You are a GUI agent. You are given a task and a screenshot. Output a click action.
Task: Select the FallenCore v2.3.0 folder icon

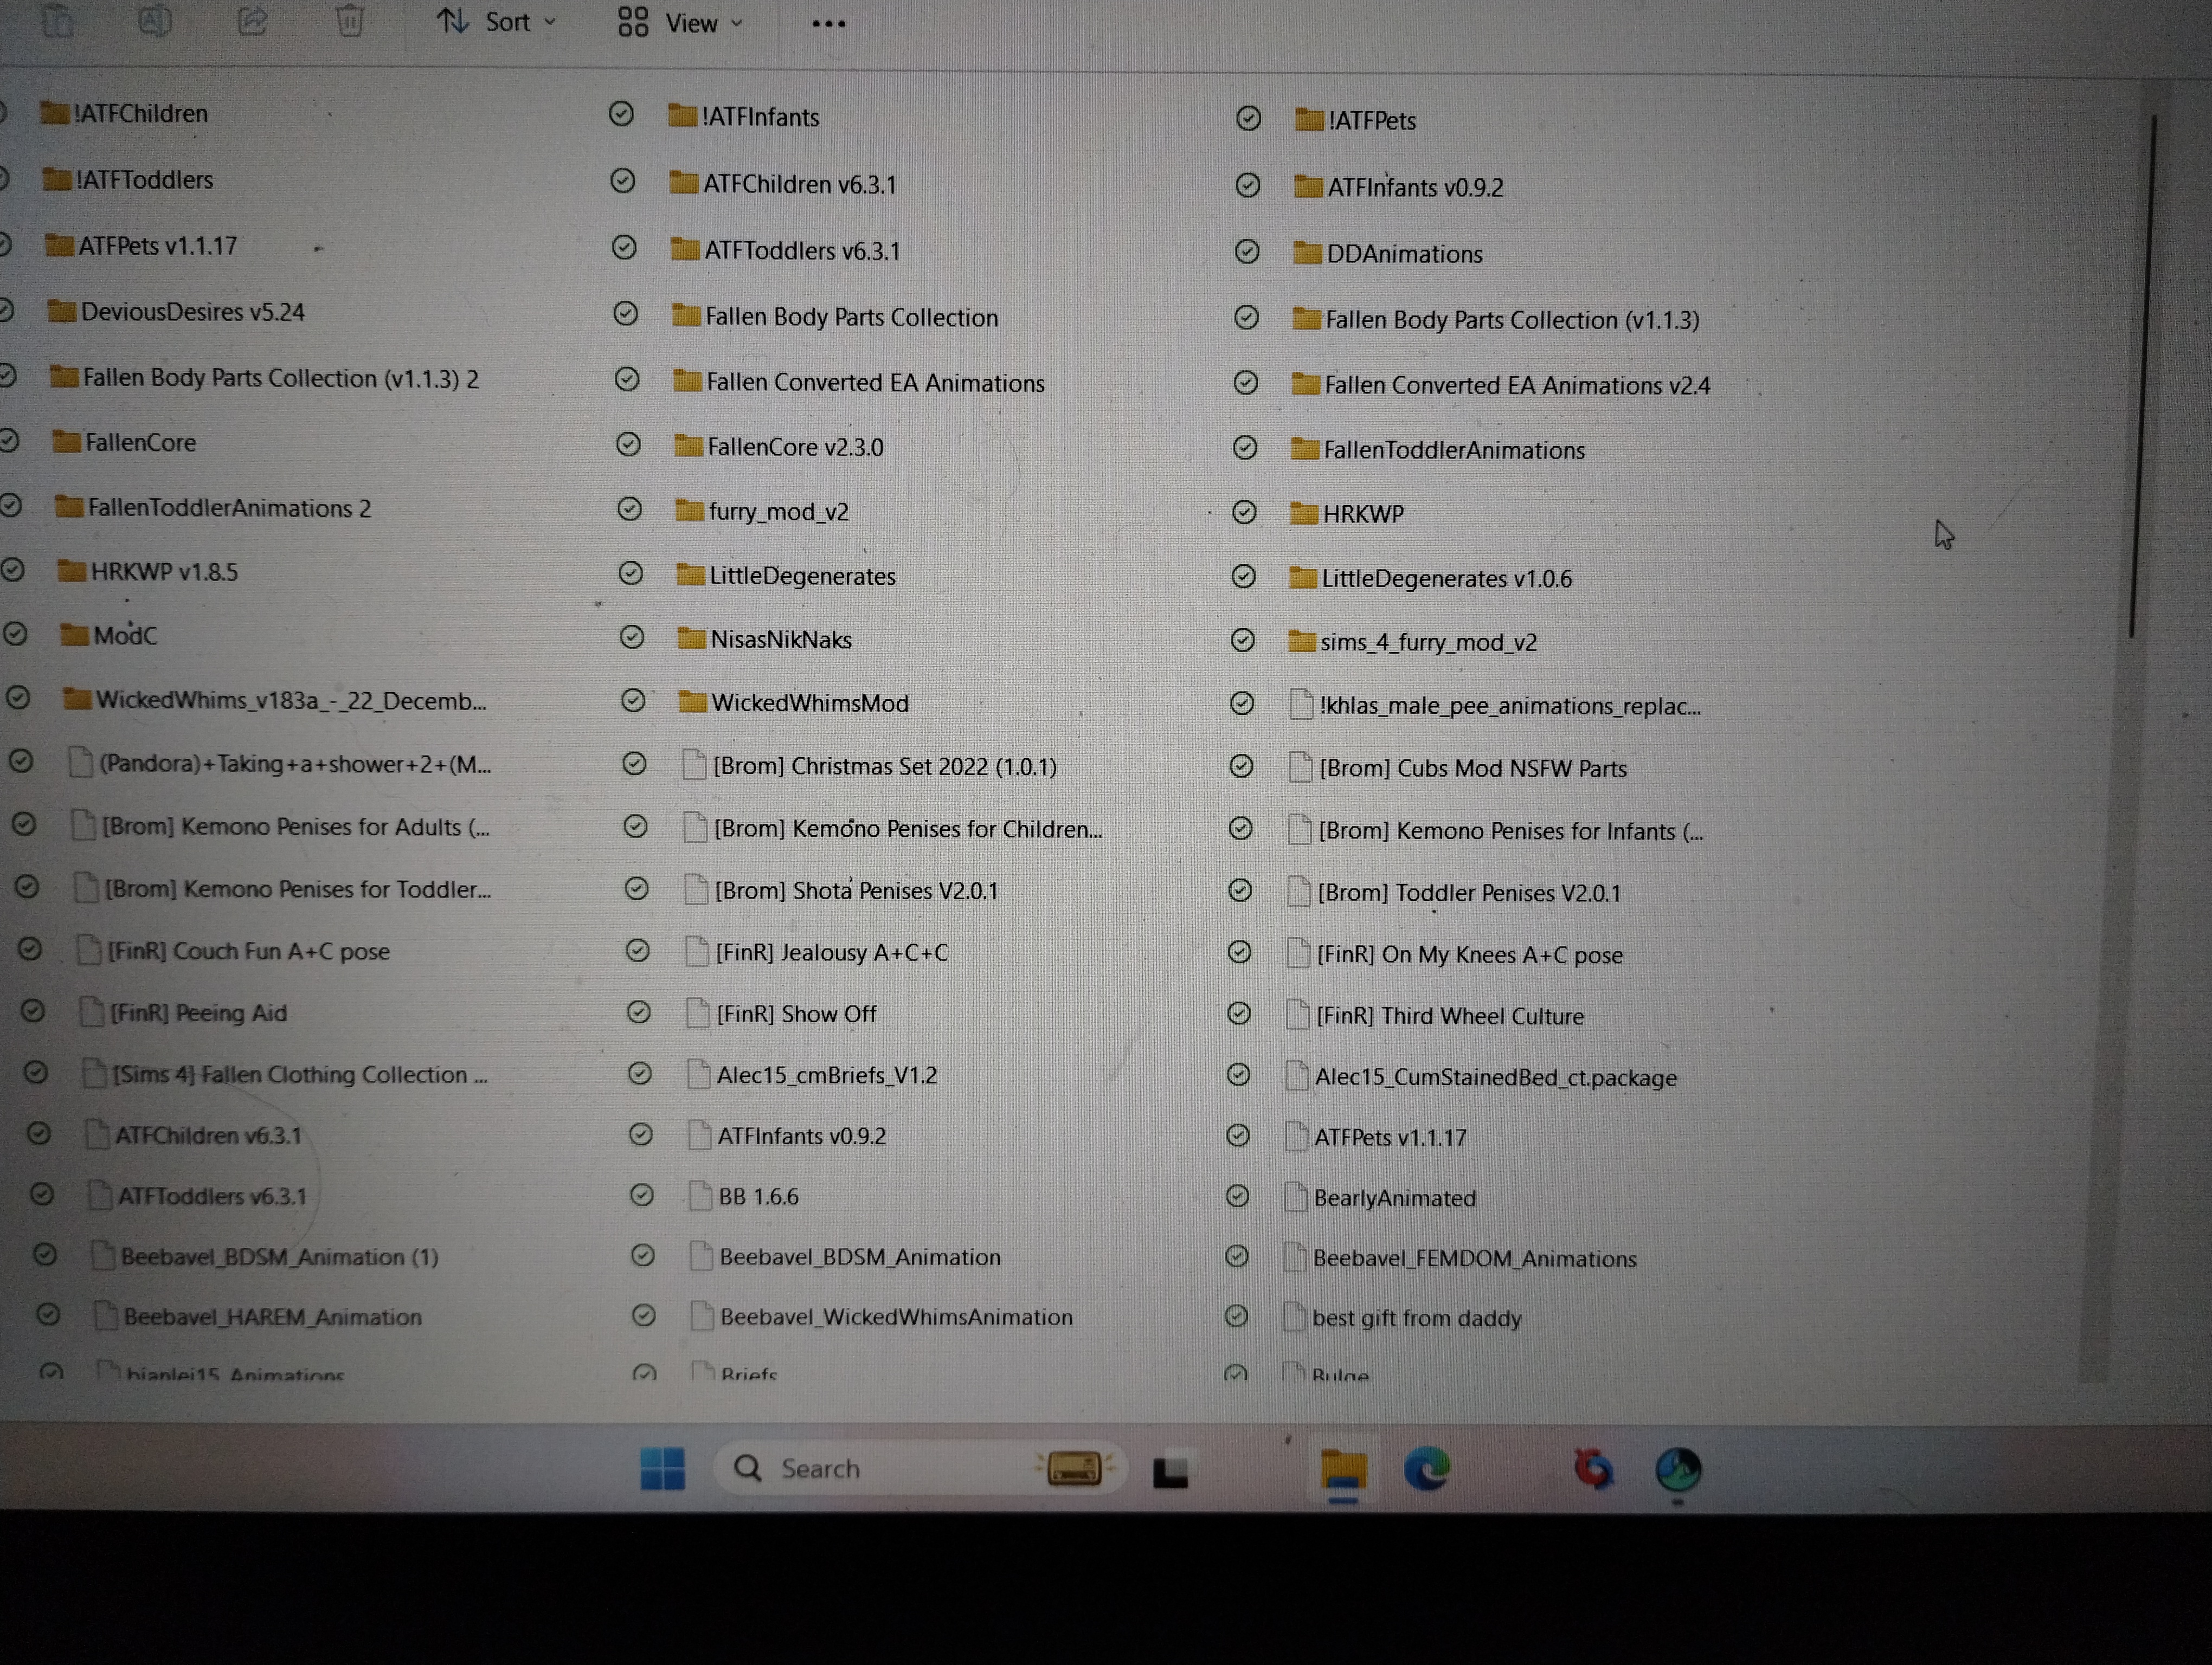(688, 446)
